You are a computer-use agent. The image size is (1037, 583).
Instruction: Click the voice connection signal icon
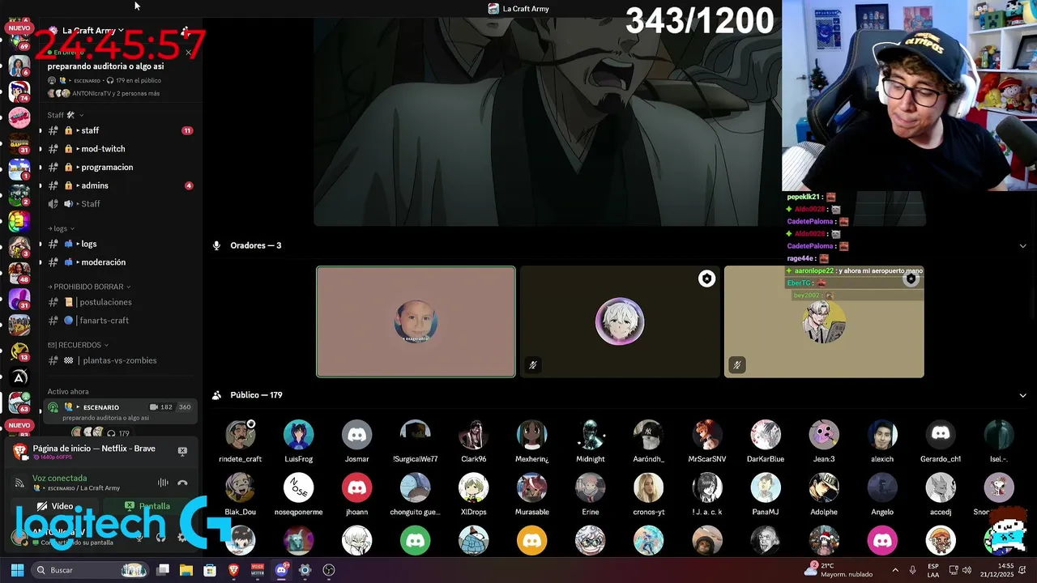19,483
